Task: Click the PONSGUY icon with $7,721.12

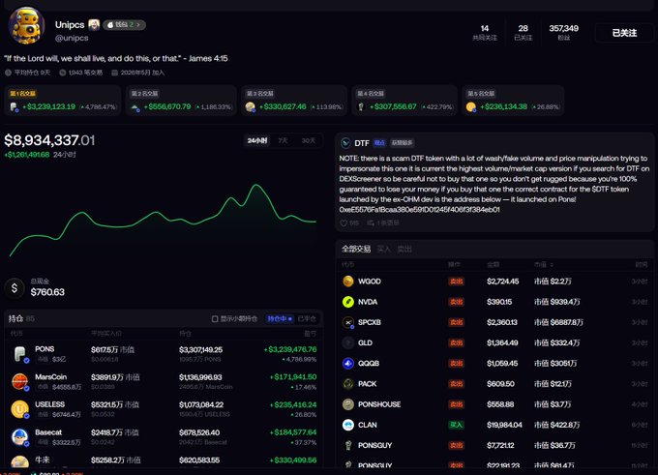Action: click(348, 446)
